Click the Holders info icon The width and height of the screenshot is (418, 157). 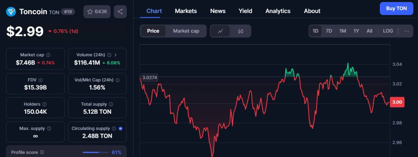[x=44, y=104]
